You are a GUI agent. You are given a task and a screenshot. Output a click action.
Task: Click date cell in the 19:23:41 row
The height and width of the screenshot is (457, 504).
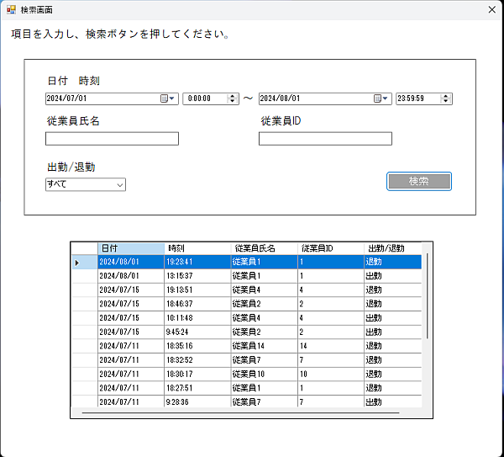coord(131,262)
